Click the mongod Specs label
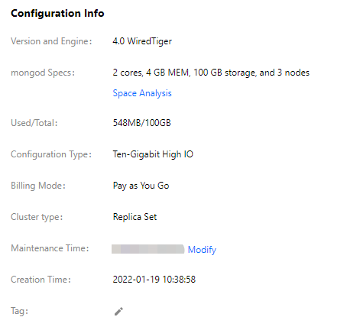 point(43,73)
